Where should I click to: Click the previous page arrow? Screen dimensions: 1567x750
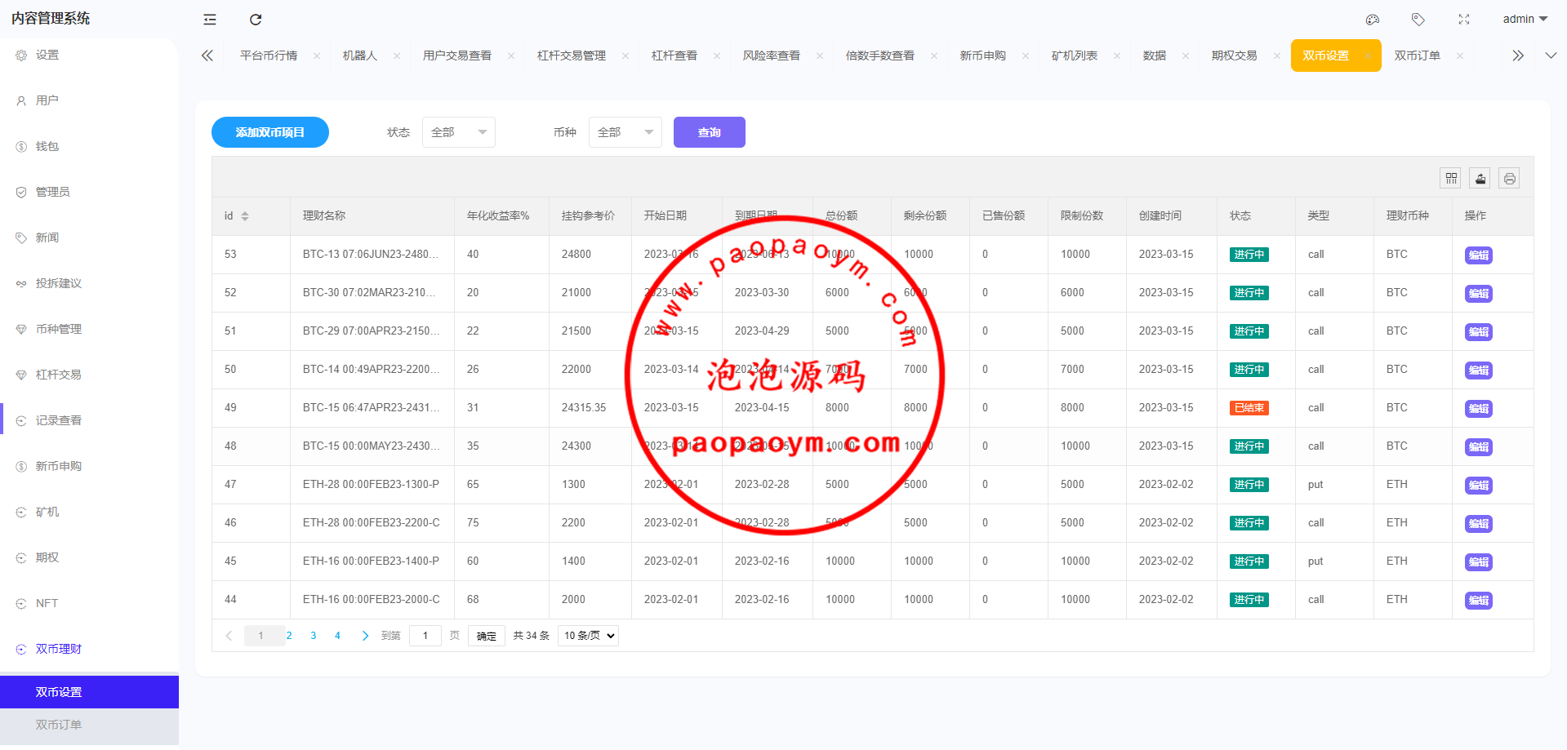pos(229,636)
